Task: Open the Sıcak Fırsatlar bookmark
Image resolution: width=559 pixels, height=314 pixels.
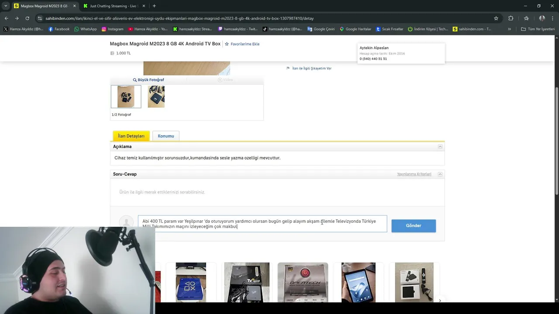Action: pos(389,29)
